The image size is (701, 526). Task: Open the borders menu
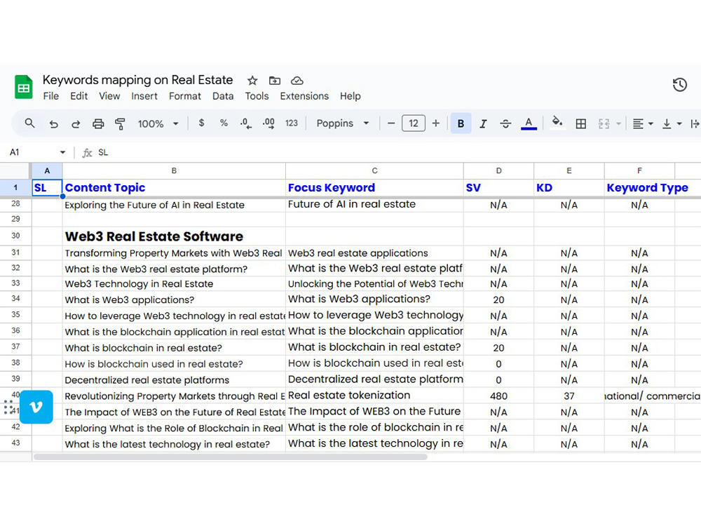(x=580, y=124)
